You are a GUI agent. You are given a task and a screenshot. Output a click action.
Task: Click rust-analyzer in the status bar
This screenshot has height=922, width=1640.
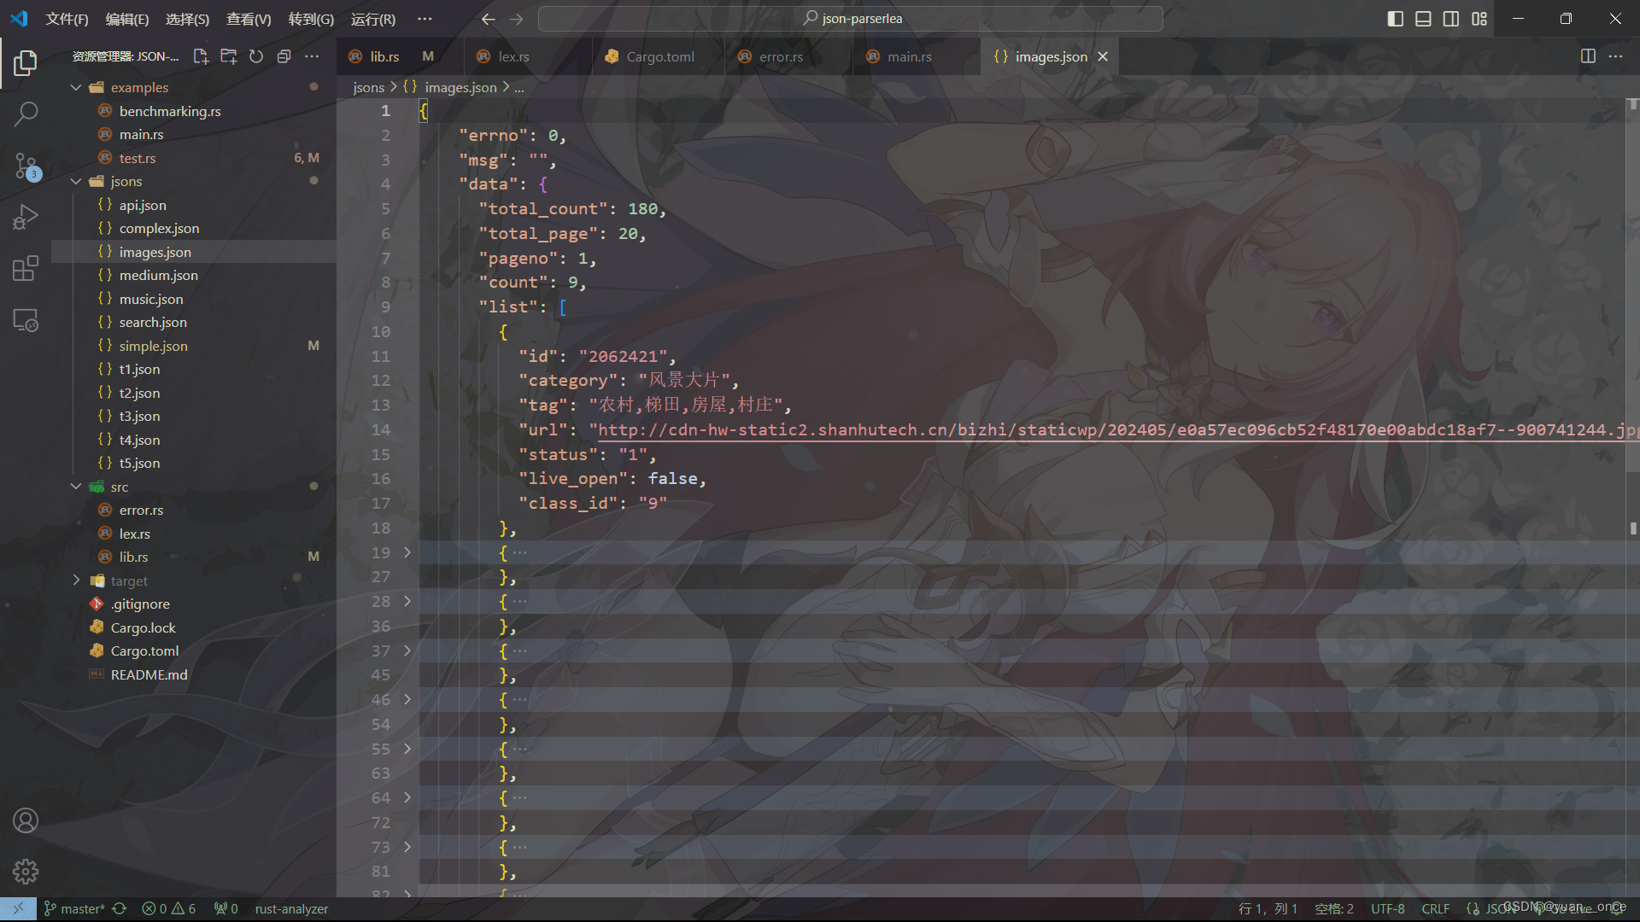coord(291,908)
